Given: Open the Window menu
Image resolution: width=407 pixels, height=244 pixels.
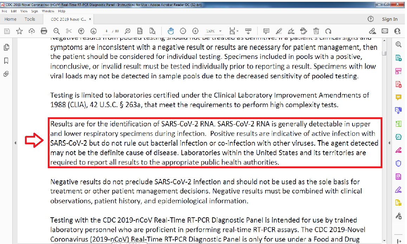Looking at the screenshot, I should click(48, 11).
